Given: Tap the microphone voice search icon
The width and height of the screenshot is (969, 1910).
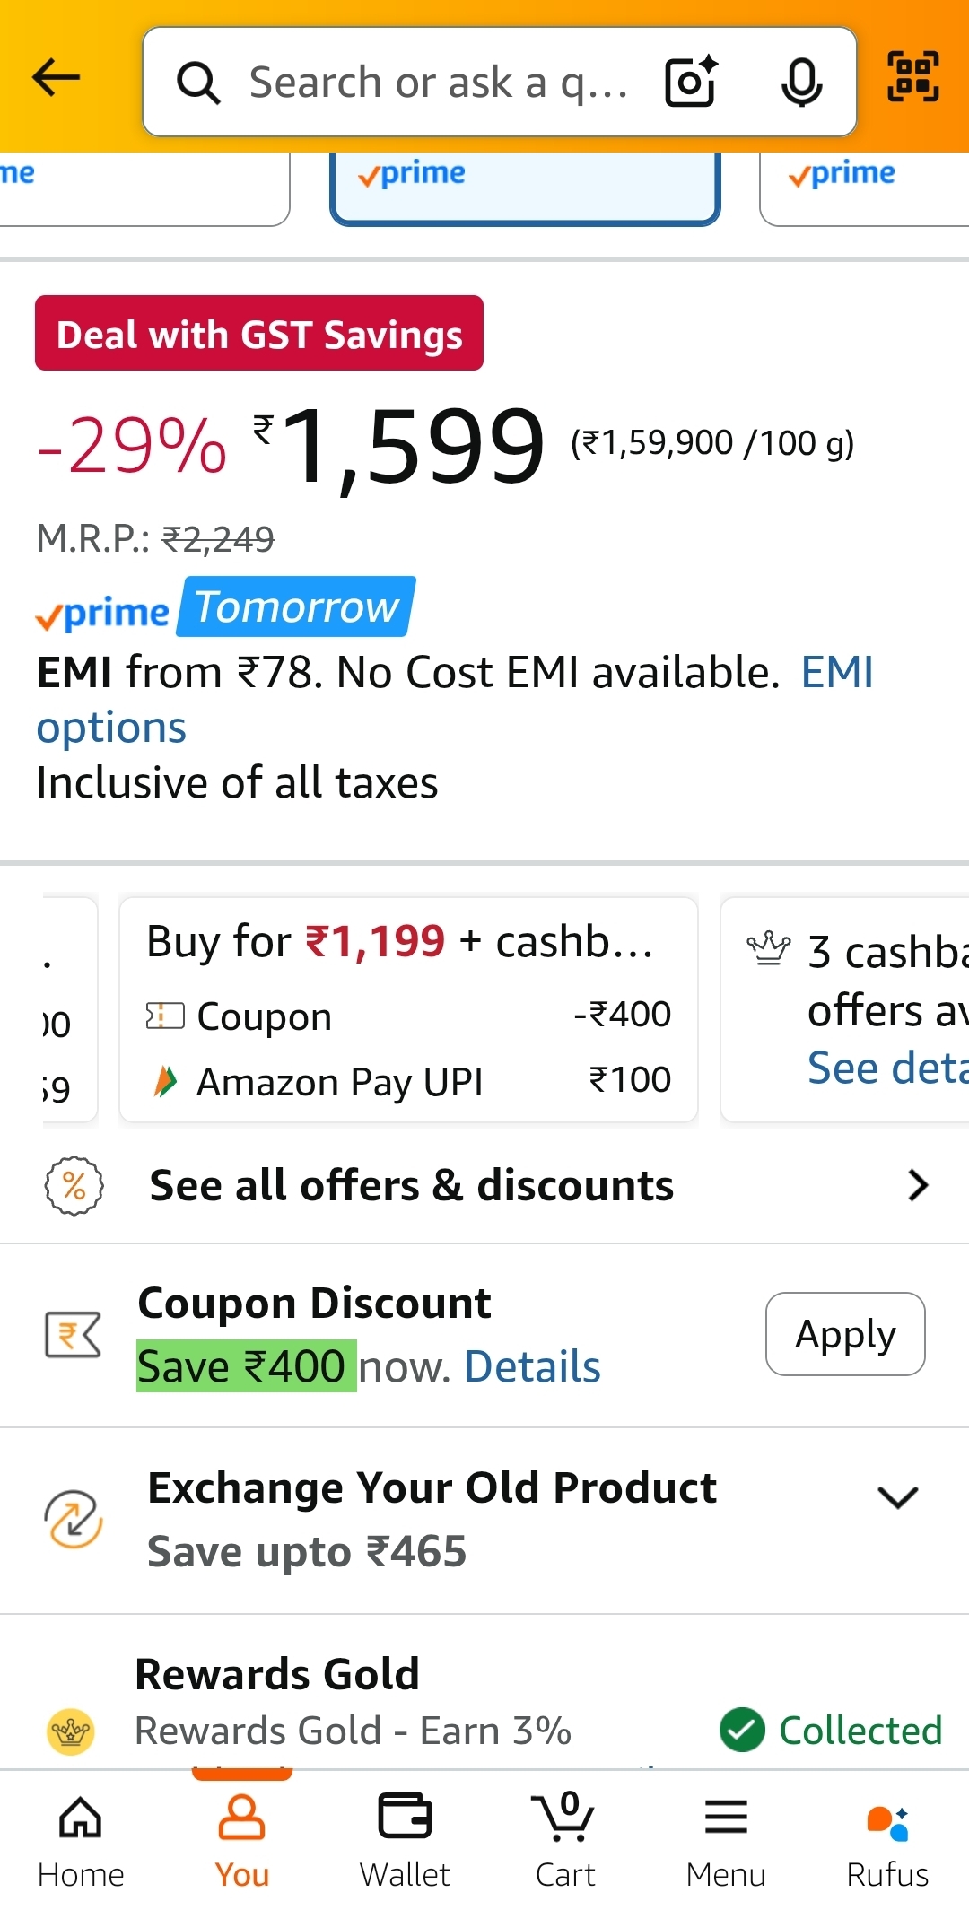Looking at the screenshot, I should pyautogui.click(x=800, y=82).
